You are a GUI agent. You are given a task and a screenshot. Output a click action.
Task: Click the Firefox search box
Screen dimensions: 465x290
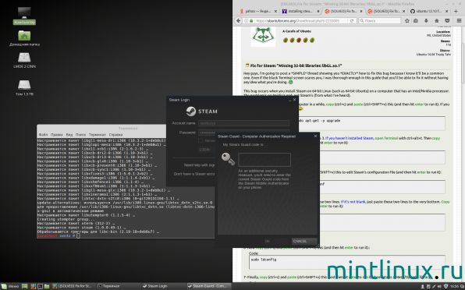click(380, 21)
